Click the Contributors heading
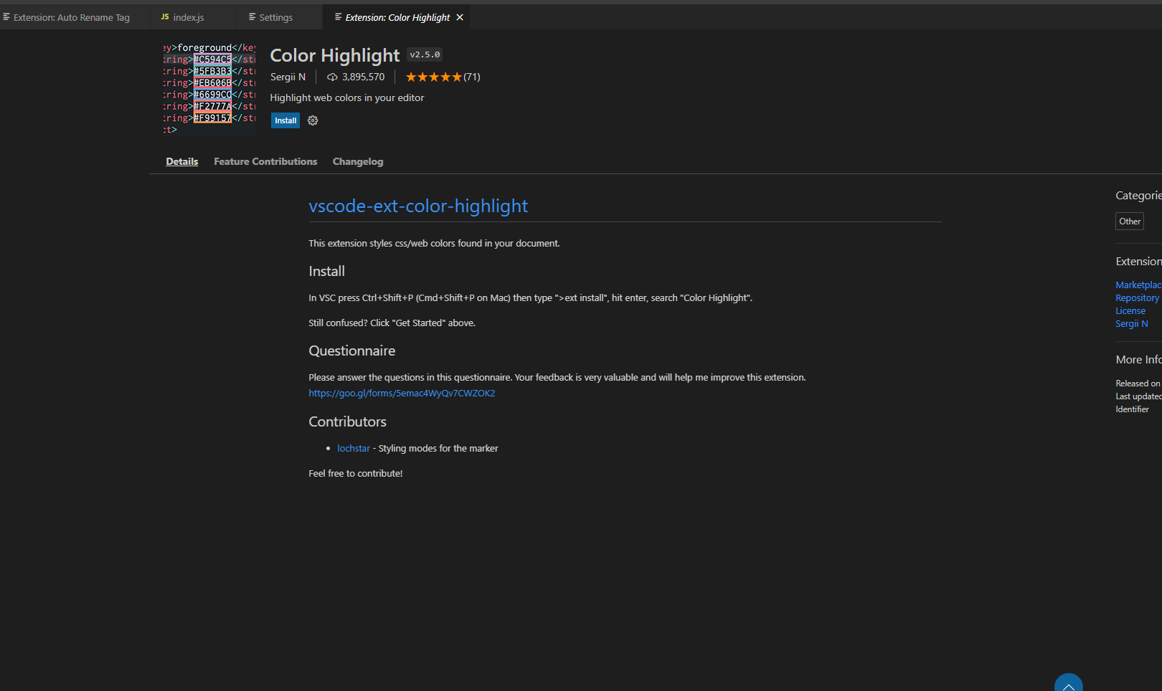Screen dimensions: 1162x691 [347, 421]
